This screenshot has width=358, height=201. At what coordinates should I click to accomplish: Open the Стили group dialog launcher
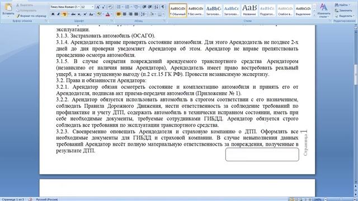330,21
